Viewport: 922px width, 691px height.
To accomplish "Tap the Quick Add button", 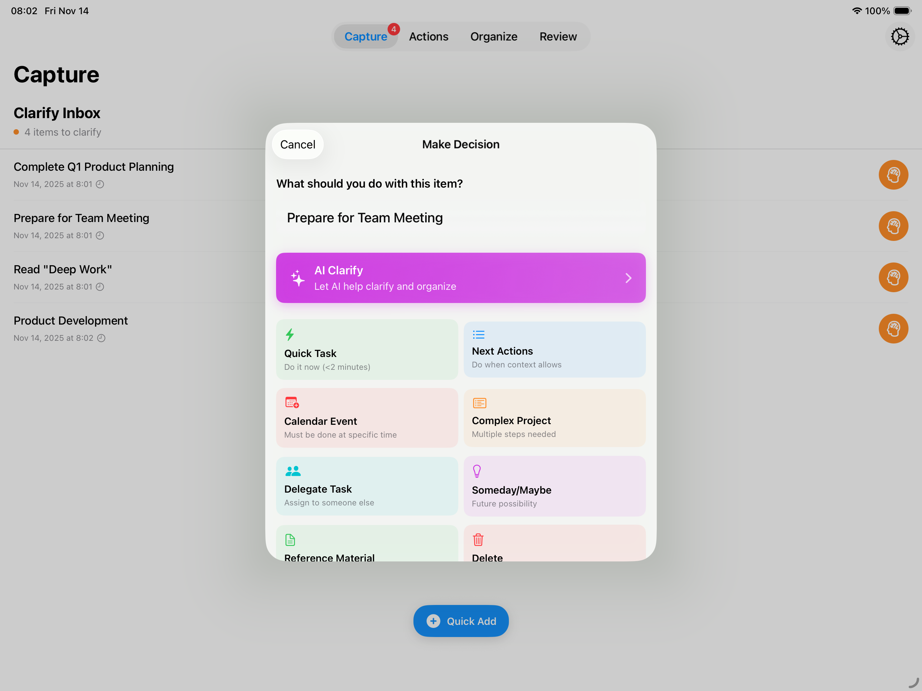I will [x=461, y=620].
